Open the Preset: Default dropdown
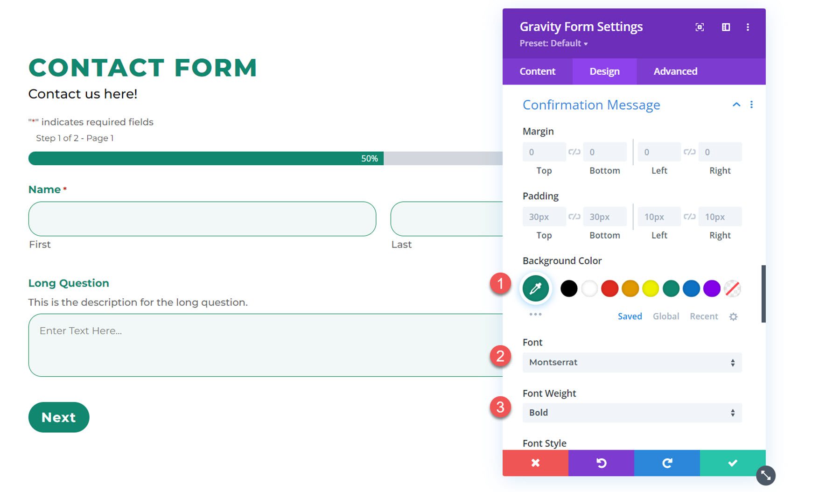This screenshot has width=840, height=492. coord(554,43)
